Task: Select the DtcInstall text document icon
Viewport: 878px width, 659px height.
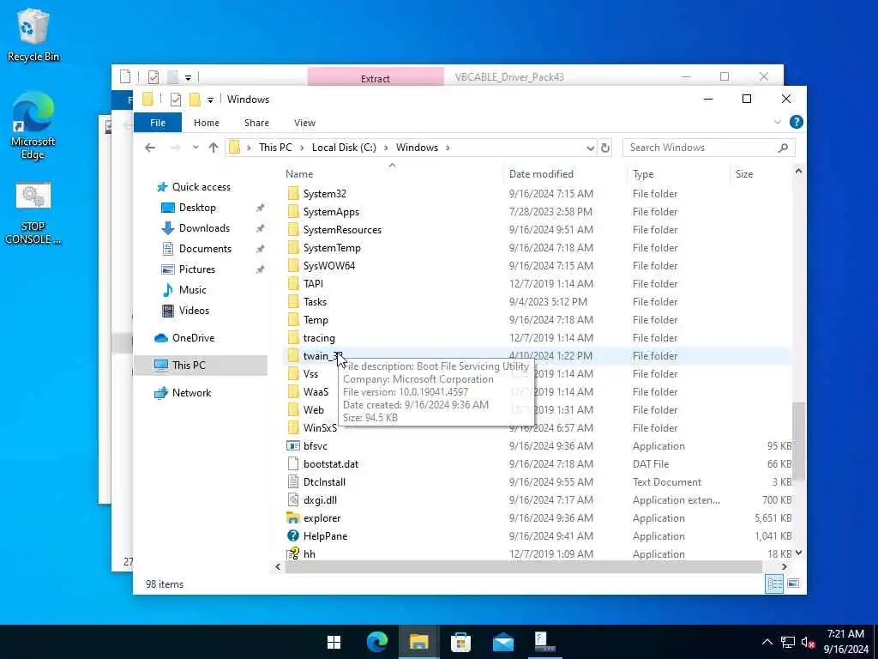Action: [x=293, y=482]
